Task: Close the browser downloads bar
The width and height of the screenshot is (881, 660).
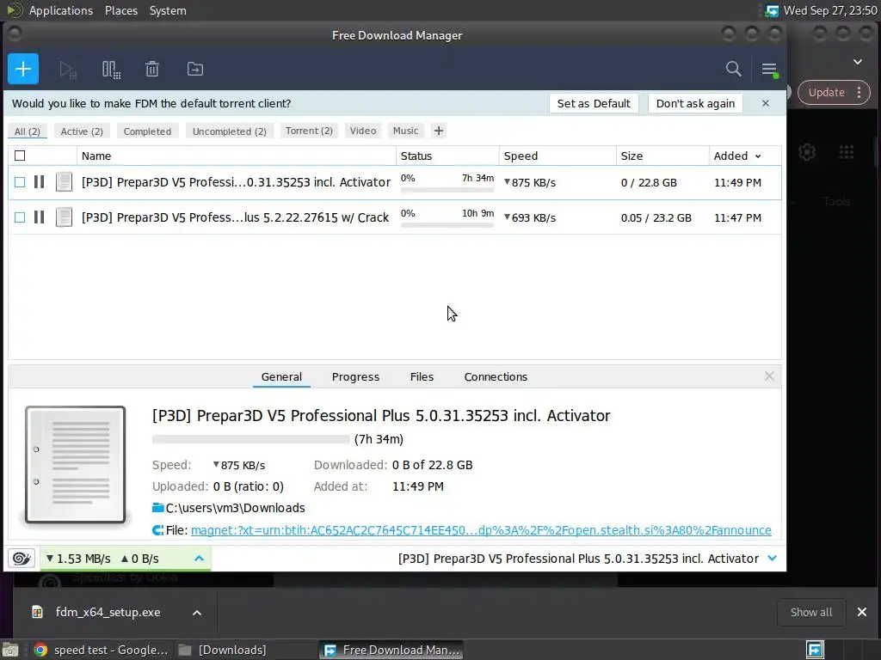Action: click(862, 612)
